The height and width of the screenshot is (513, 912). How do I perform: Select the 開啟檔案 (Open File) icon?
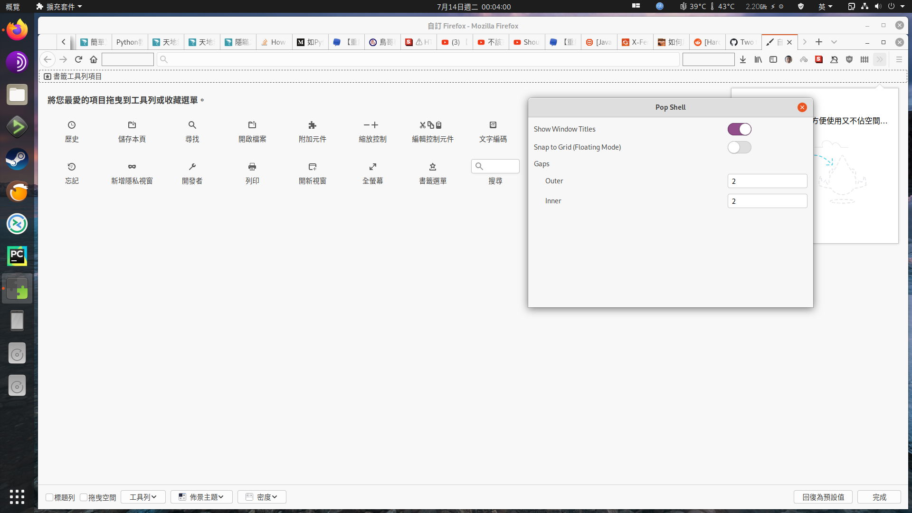252,125
